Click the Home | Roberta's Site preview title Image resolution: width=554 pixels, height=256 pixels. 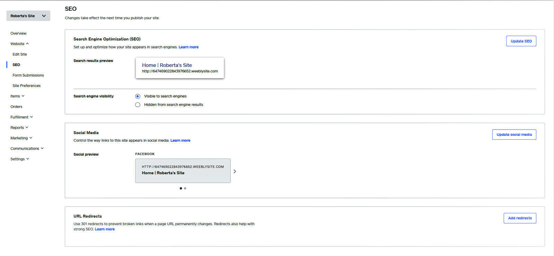167,65
